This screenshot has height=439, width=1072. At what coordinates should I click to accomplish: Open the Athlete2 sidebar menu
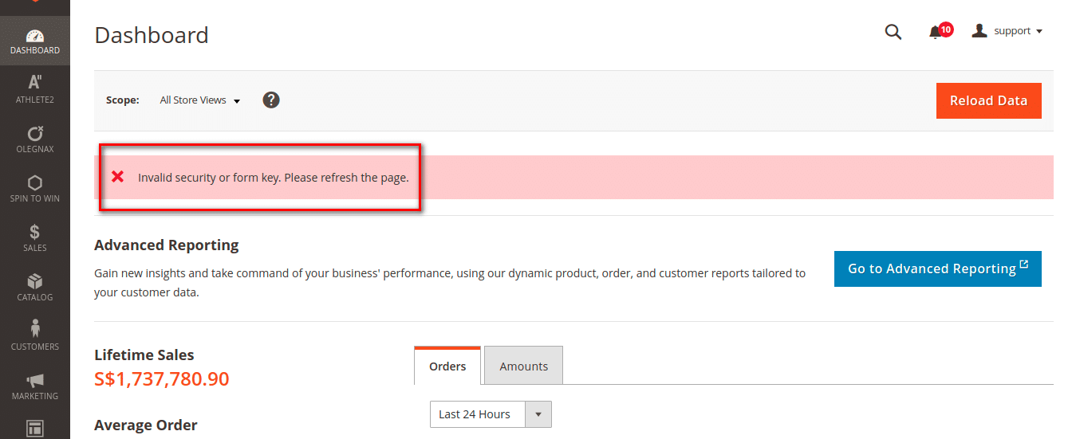click(x=34, y=89)
